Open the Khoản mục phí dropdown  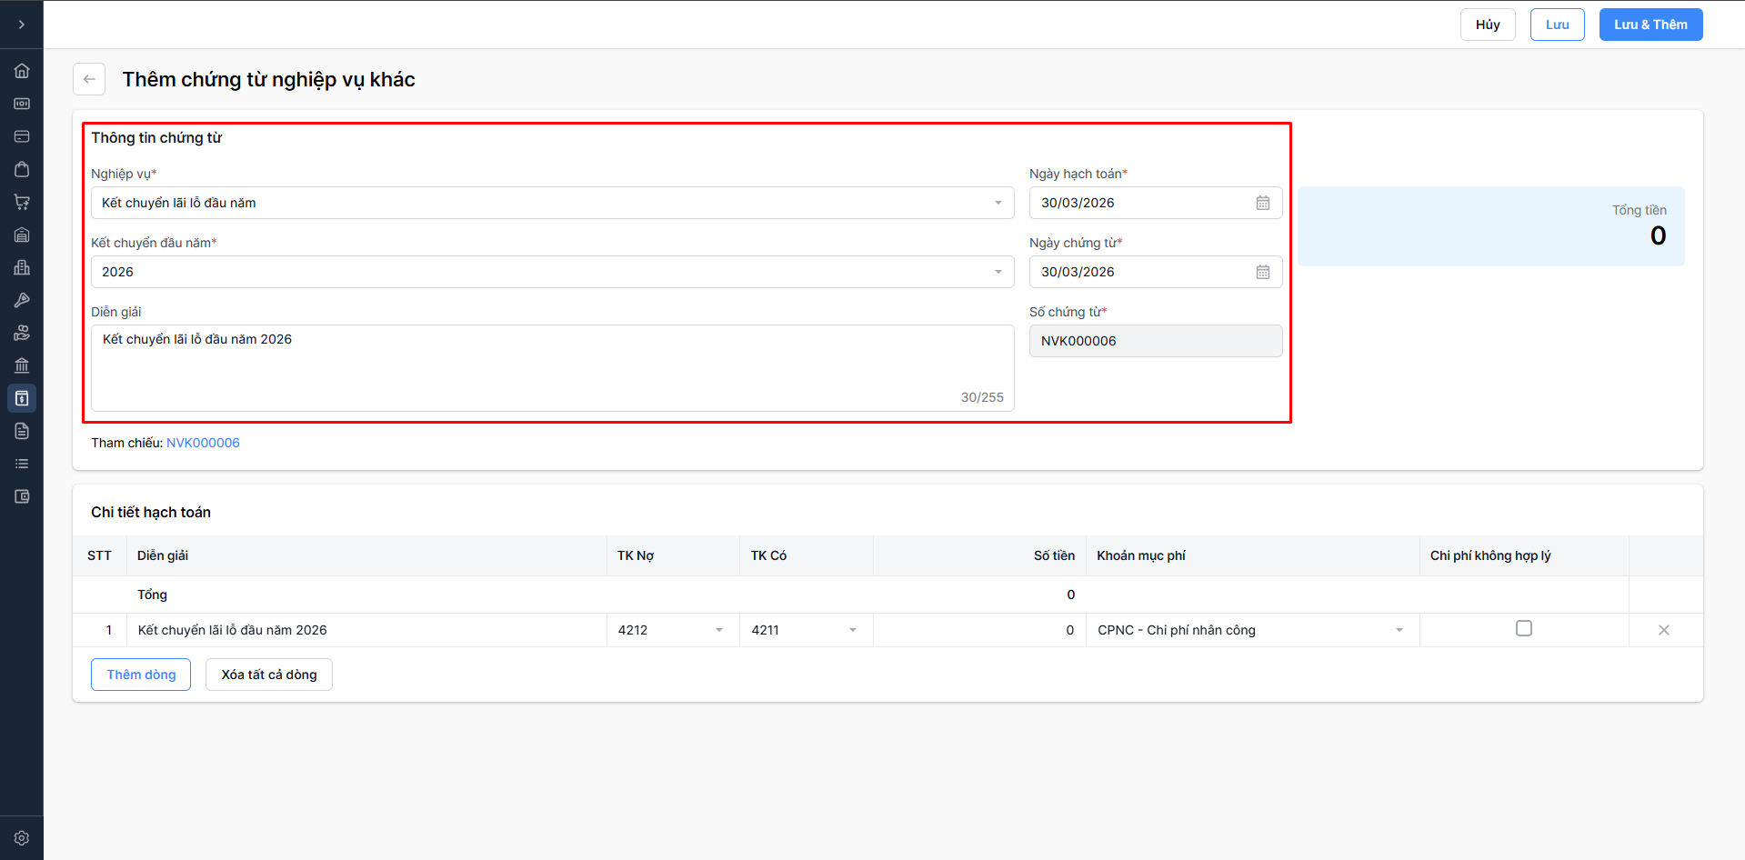tap(1251, 630)
